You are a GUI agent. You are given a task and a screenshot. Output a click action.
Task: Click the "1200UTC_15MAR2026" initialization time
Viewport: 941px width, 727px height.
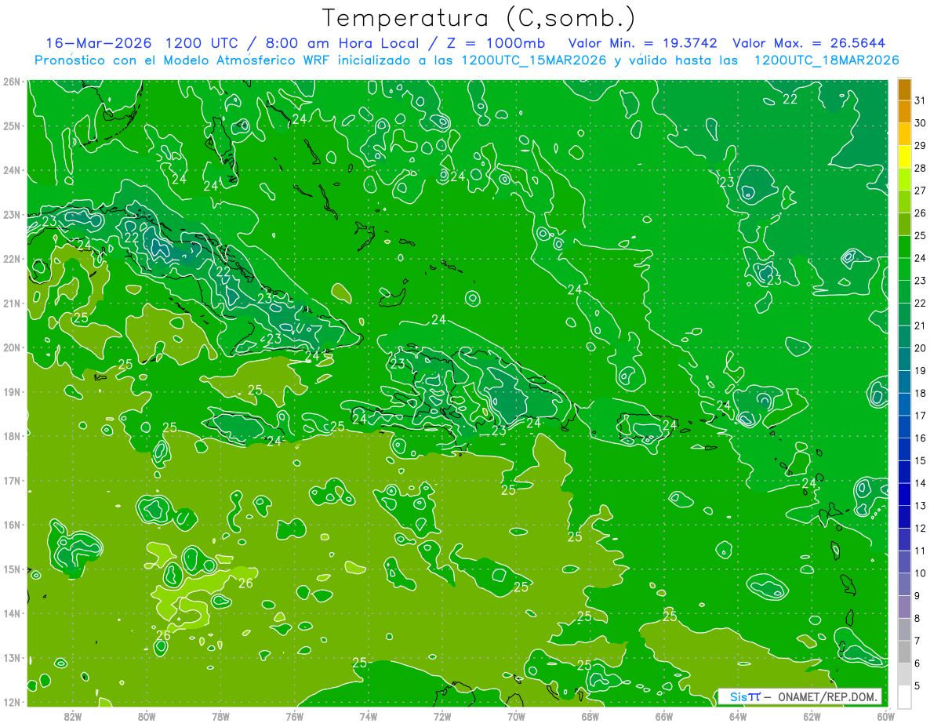point(533,60)
